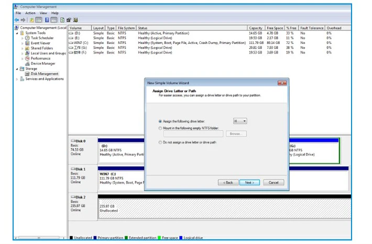Screen dimensions: 372x244
Task: Collapse the Storage tree node
Action: coord(17,69)
